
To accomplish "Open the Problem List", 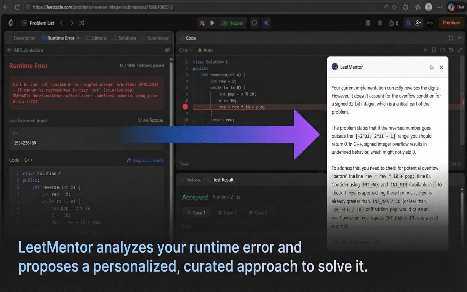I will point(38,23).
